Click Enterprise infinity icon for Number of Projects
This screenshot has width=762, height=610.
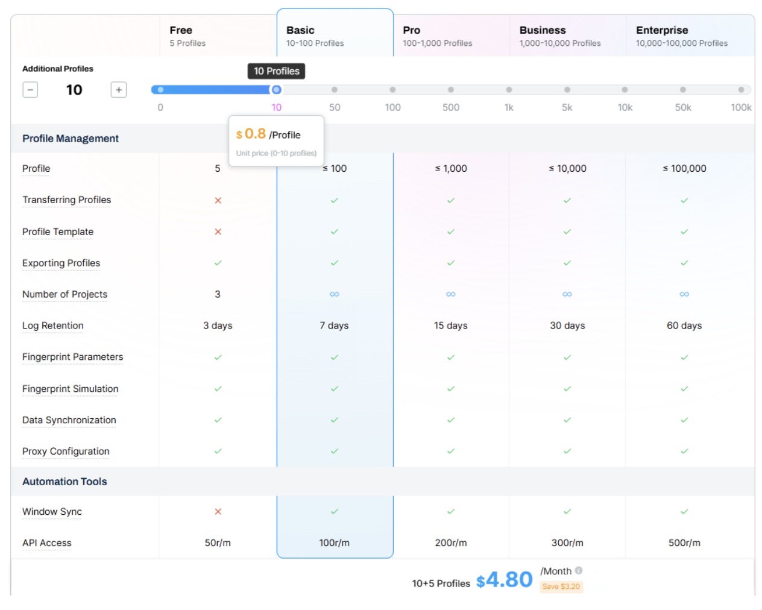(x=684, y=294)
